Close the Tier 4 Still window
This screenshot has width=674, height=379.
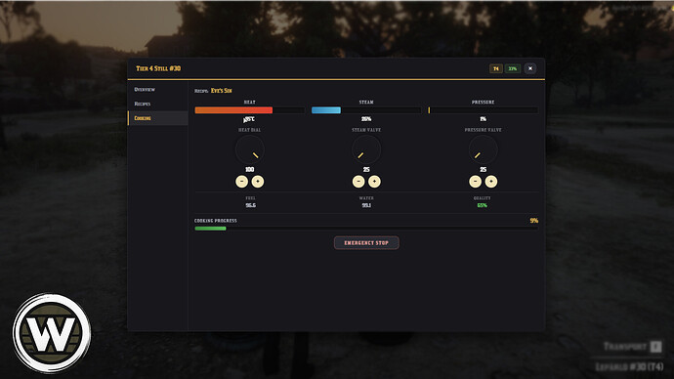coord(530,68)
